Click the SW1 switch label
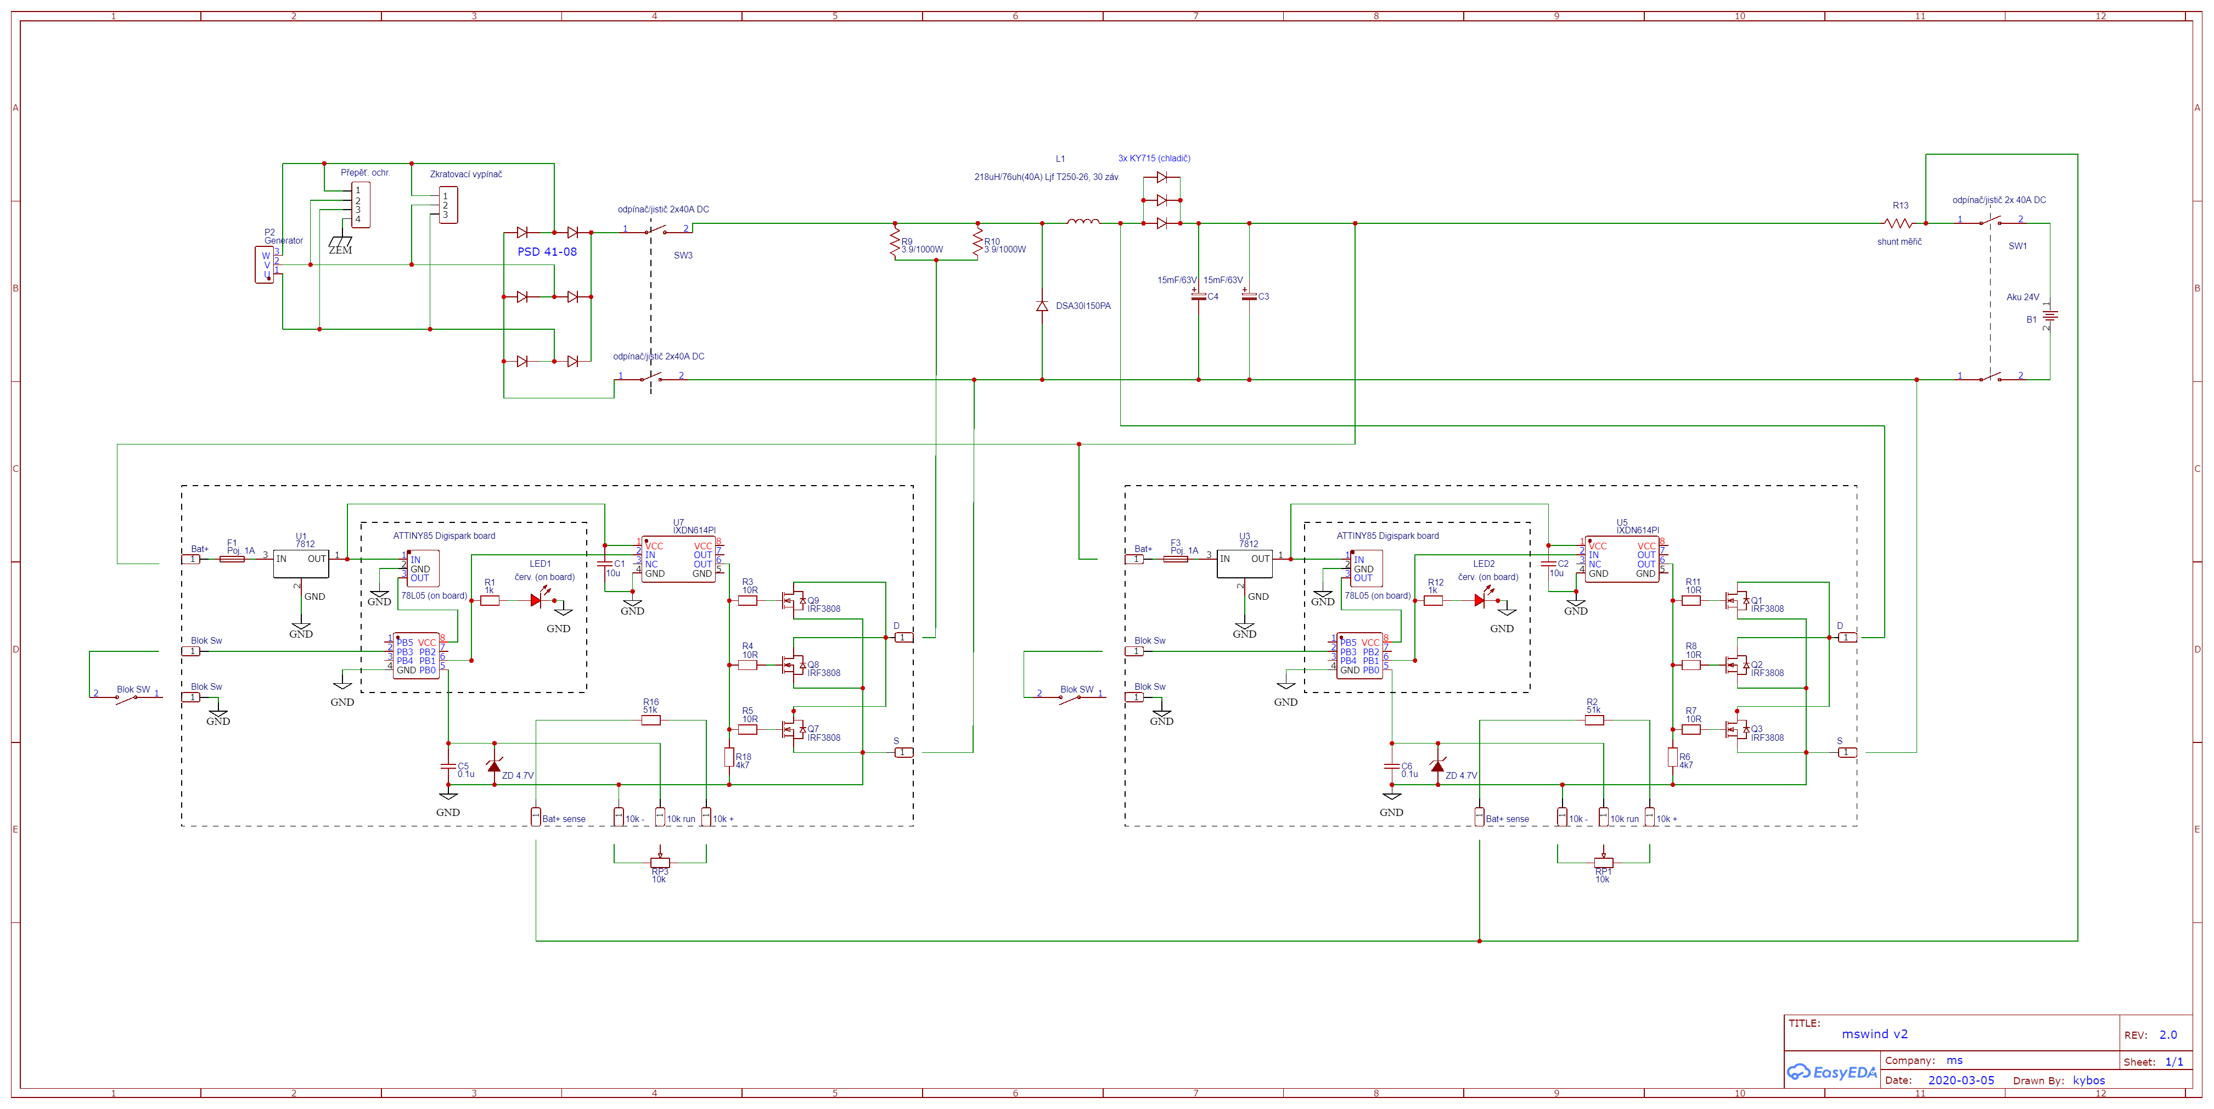This screenshot has width=2214, height=1109. (2018, 246)
